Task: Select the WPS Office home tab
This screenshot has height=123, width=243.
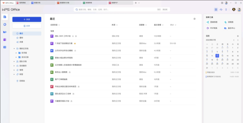Action: click(8, 3)
